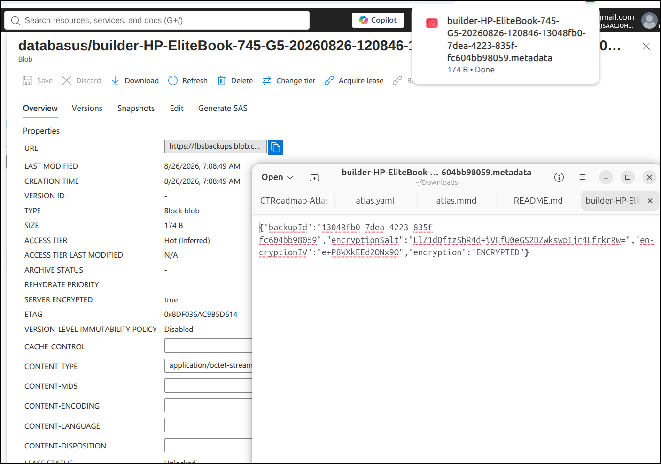This screenshot has width=661, height=464.
Task: Switch to the Versions tab
Action: pyautogui.click(x=87, y=108)
